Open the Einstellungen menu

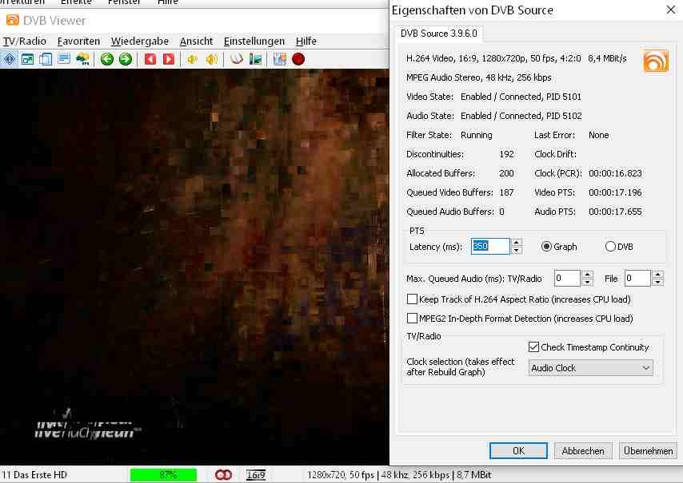pyautogui.click(x=254, y=41)
